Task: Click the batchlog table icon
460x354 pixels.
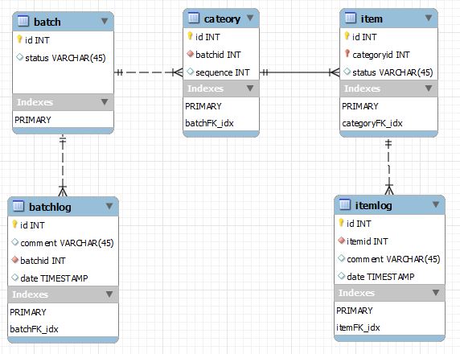Action: [18, 206]
